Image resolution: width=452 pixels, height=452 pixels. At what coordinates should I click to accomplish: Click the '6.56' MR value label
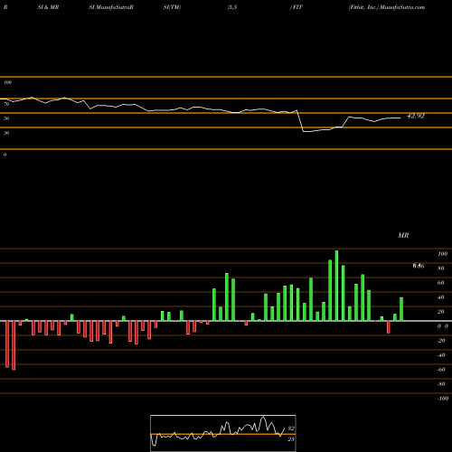click(419, 266)
